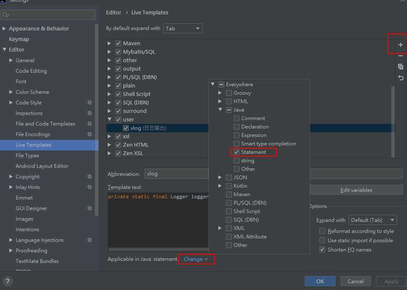Click the minus icon to remove template
This screenshot has width=407, height=290.
click(x=400, y=56)
